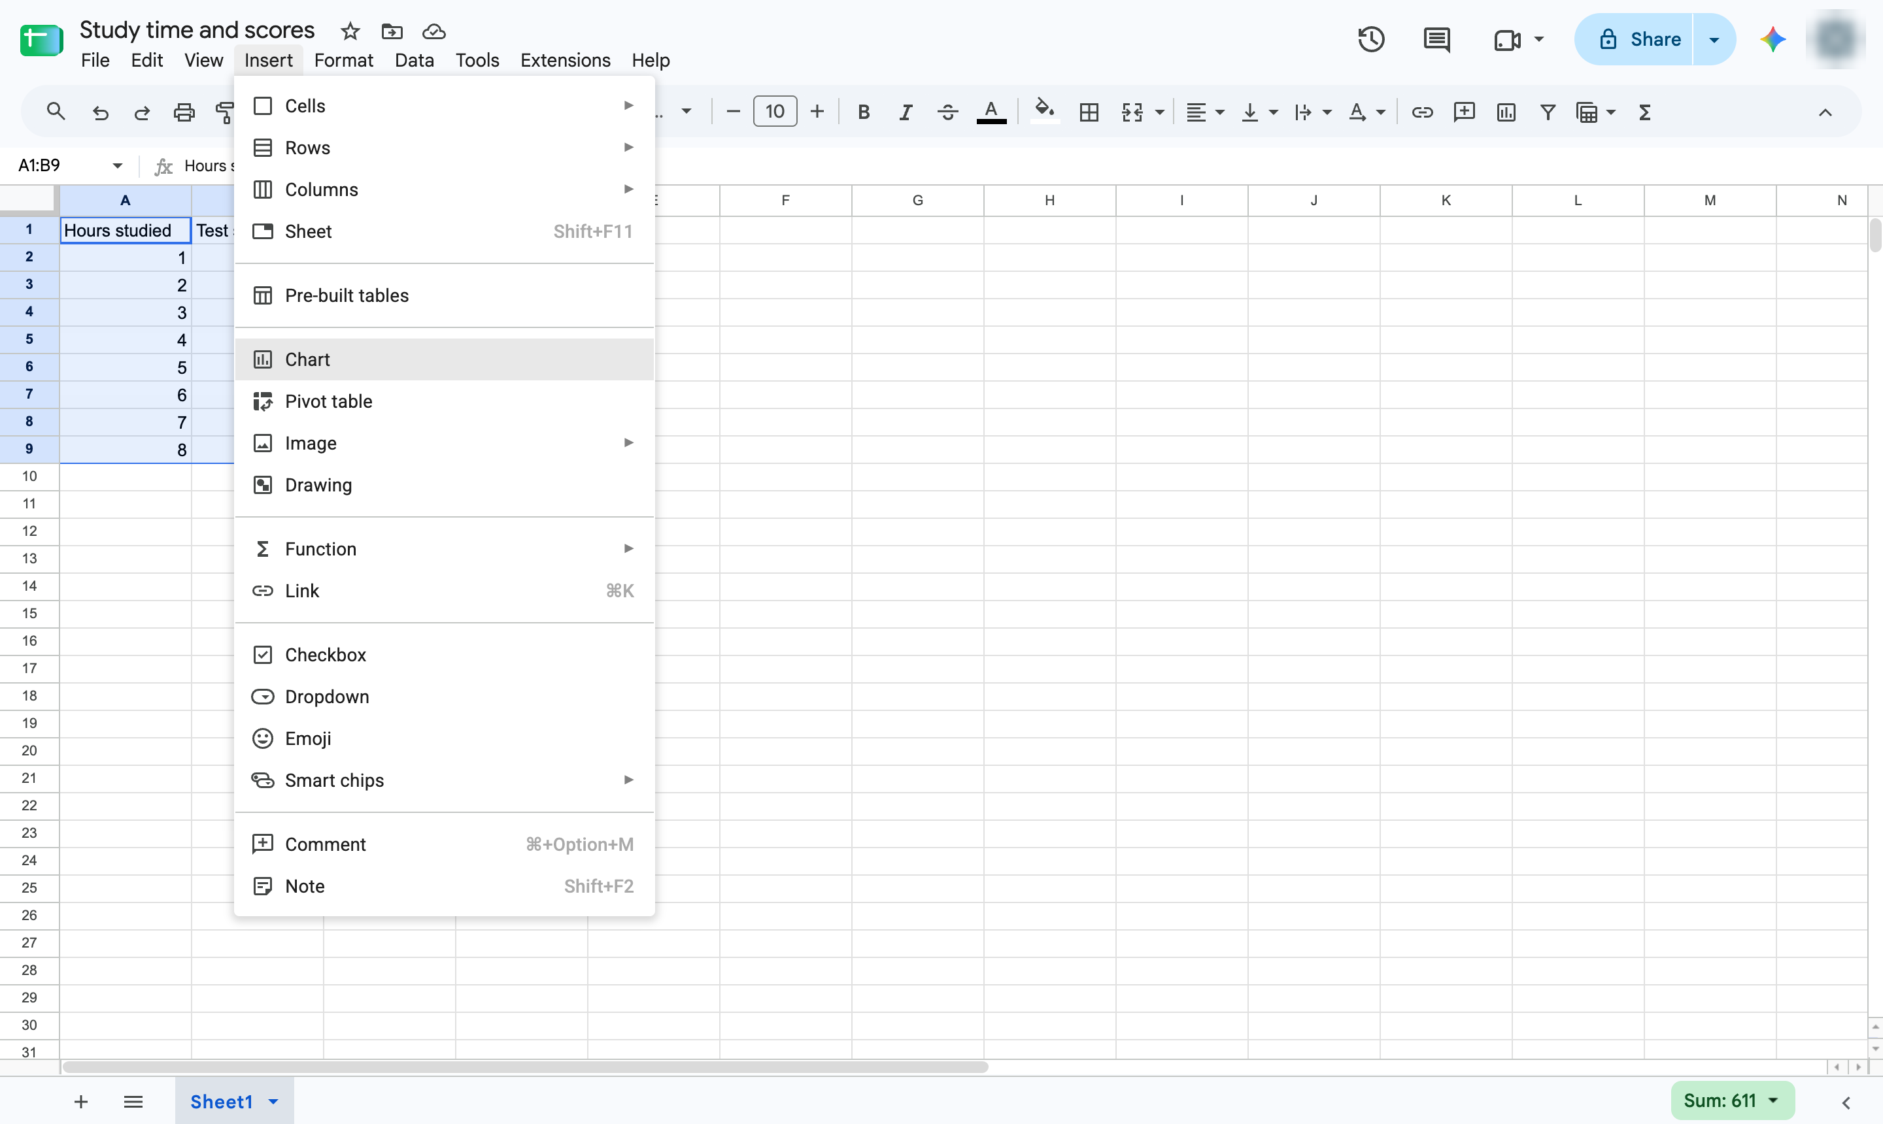
Task: Toggle italic formatting
Action: (x=906, y=112)
